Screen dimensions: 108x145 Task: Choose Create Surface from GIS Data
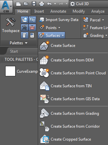[73, 99]
